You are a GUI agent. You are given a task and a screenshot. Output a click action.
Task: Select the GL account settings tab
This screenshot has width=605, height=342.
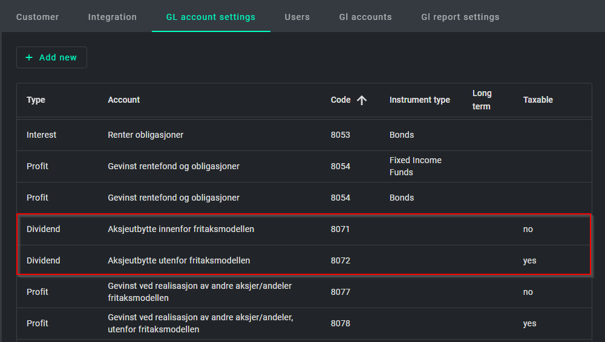point(211,17)
